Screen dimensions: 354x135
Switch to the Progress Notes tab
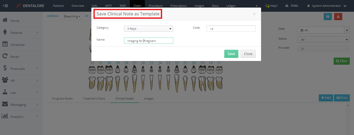pyautogui.click(x=62, y=99)
